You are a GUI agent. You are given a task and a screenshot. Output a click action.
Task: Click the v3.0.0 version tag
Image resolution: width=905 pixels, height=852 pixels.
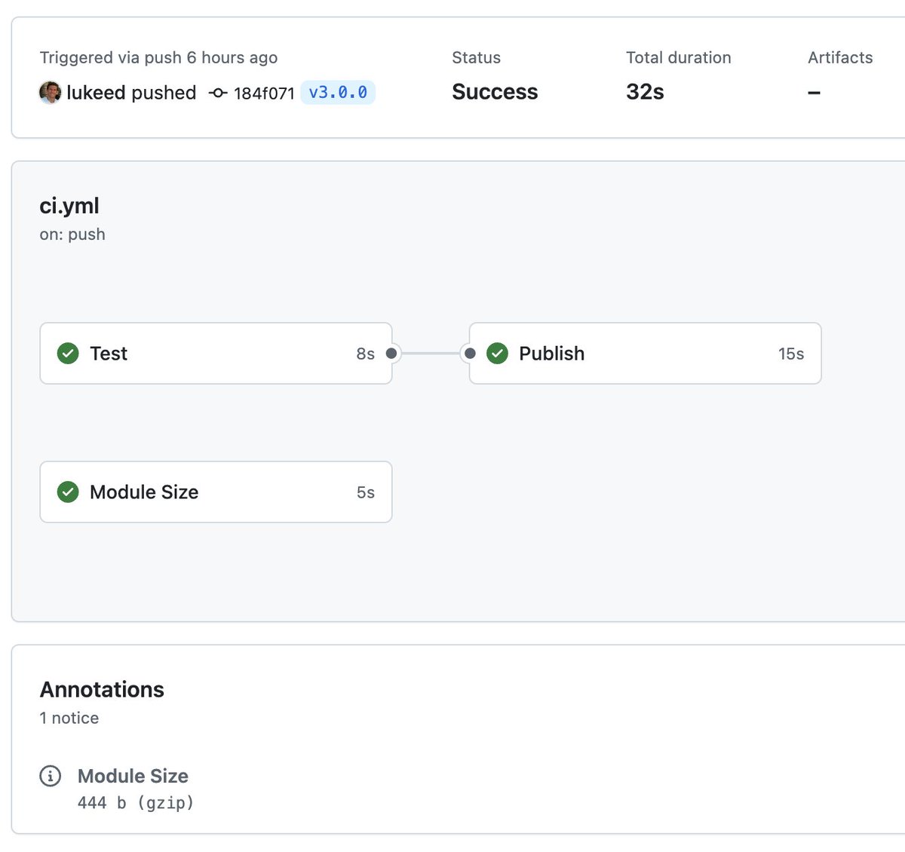(338, 92)
